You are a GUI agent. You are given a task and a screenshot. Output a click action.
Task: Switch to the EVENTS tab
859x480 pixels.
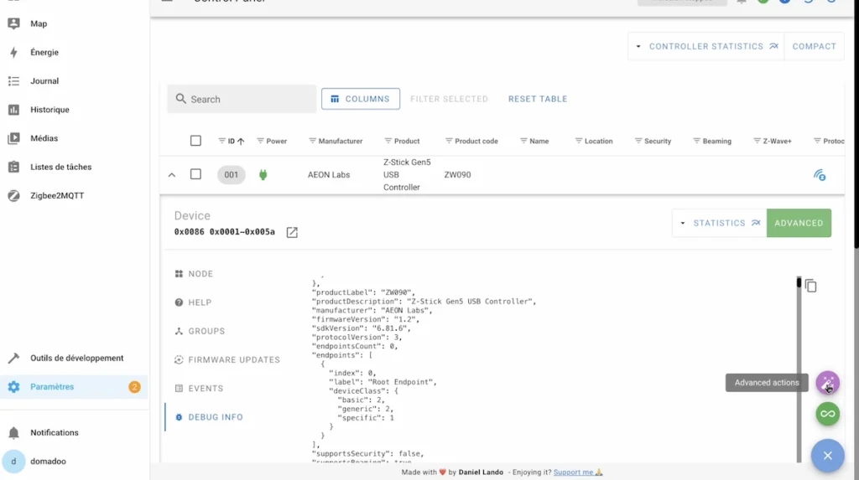coord(206,389)
